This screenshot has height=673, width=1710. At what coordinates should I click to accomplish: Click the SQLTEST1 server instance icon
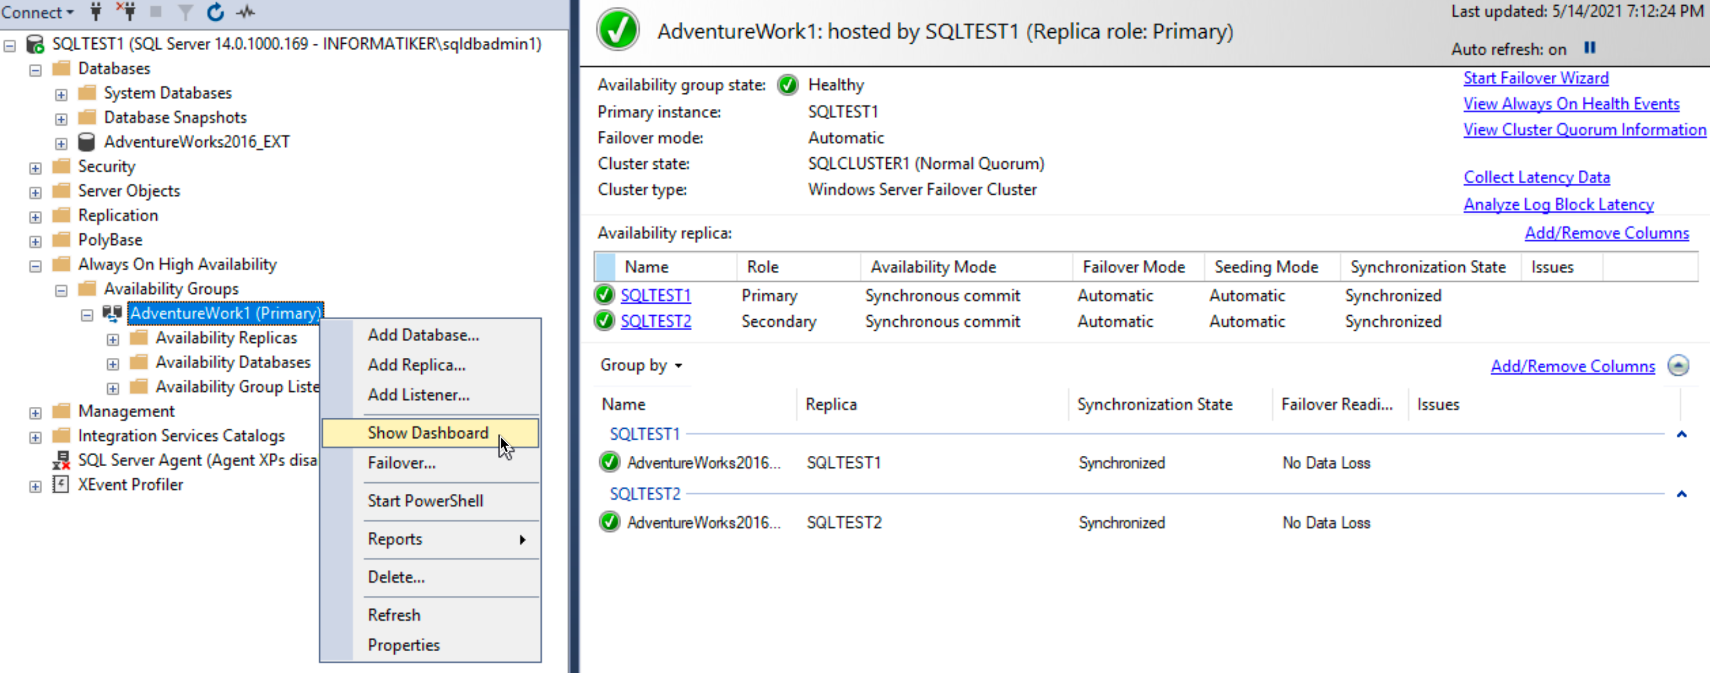coord(35,44)
